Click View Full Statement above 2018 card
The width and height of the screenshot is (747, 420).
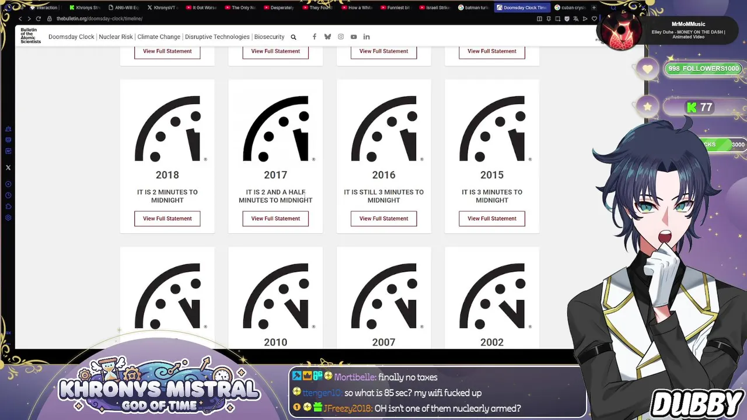167,51
